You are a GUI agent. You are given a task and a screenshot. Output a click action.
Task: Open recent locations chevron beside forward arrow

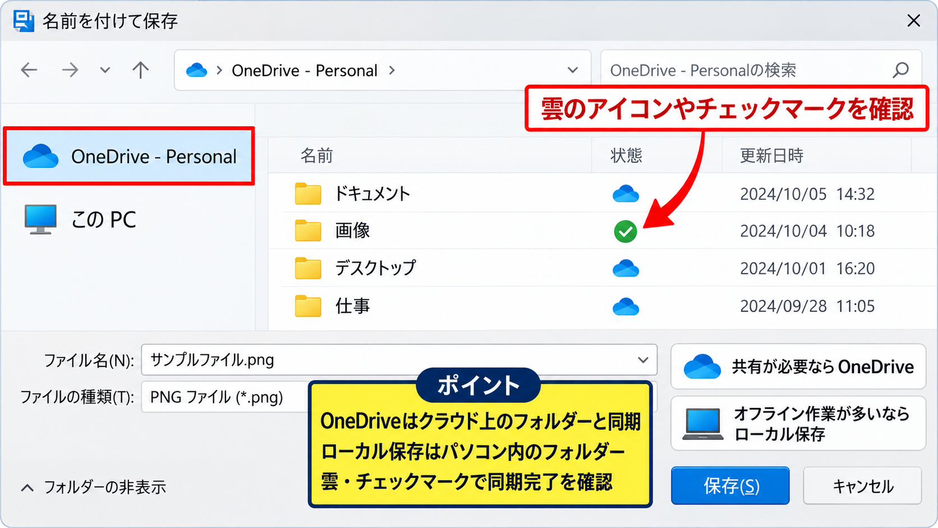pyautogui.click(x=105, y=70)
